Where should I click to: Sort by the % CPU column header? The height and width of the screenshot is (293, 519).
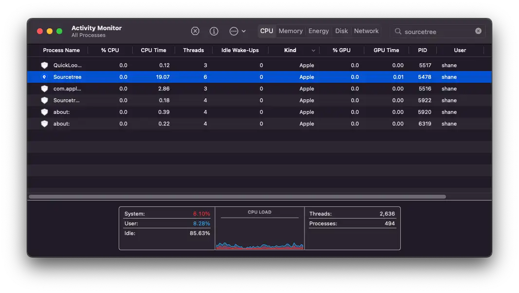point(110,50)
